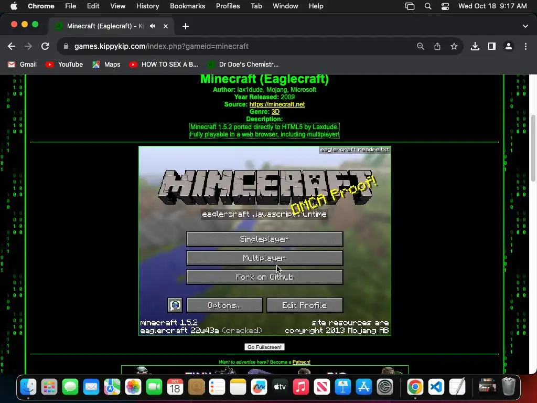This screenshot has height=403, width=537.
Task: Toggle the Chrome side panel icon
Action: click(492, 46)
